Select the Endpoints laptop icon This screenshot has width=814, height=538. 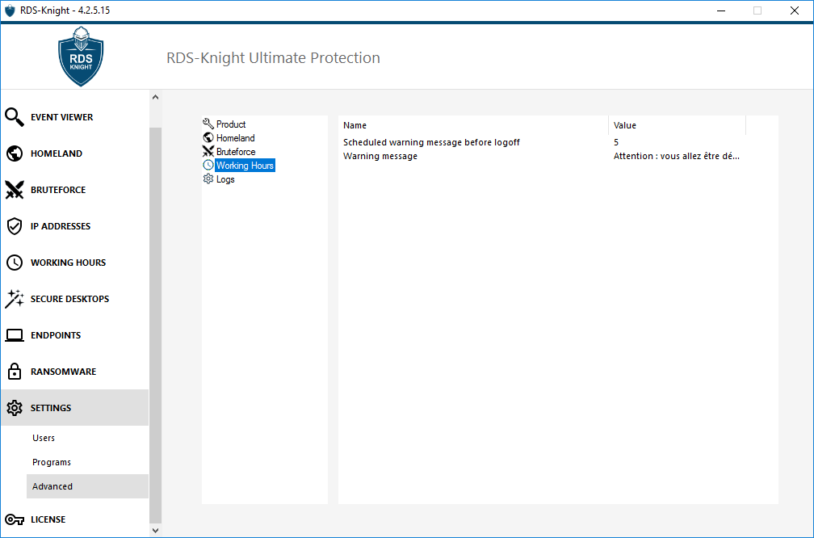(15, 335)
